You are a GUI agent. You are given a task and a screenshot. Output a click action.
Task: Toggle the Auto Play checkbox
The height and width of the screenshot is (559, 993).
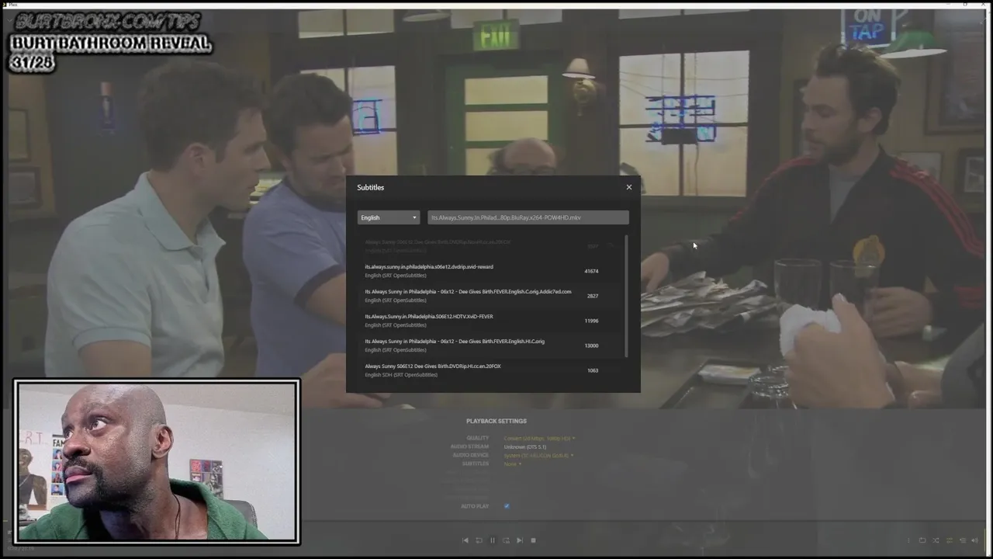[x=507, y=506]
